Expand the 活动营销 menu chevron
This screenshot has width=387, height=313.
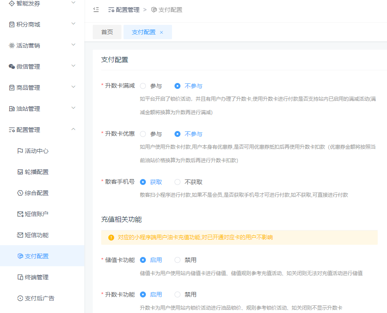[x=73, y=45]
